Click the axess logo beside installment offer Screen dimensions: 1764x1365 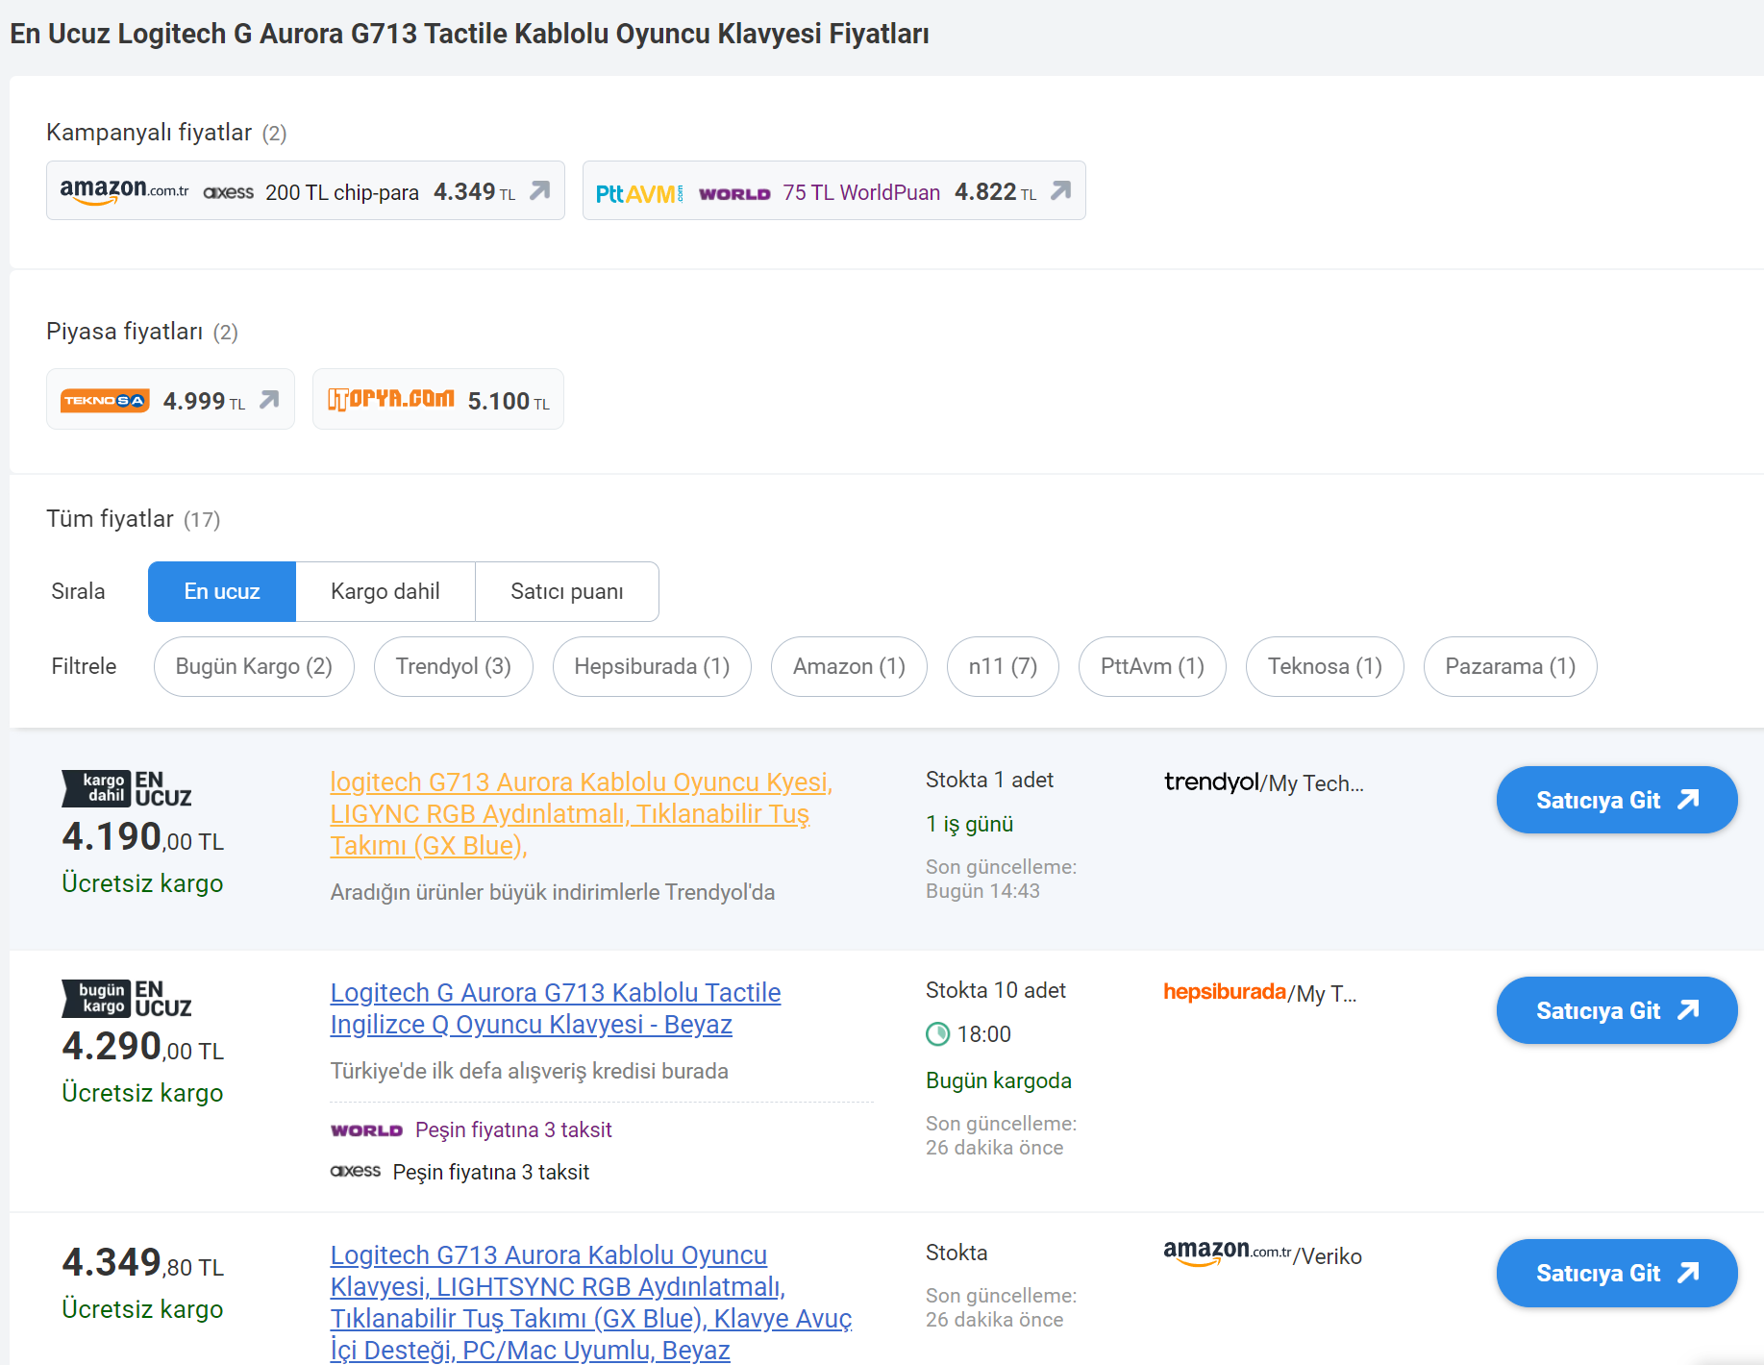click(356, 1171)
